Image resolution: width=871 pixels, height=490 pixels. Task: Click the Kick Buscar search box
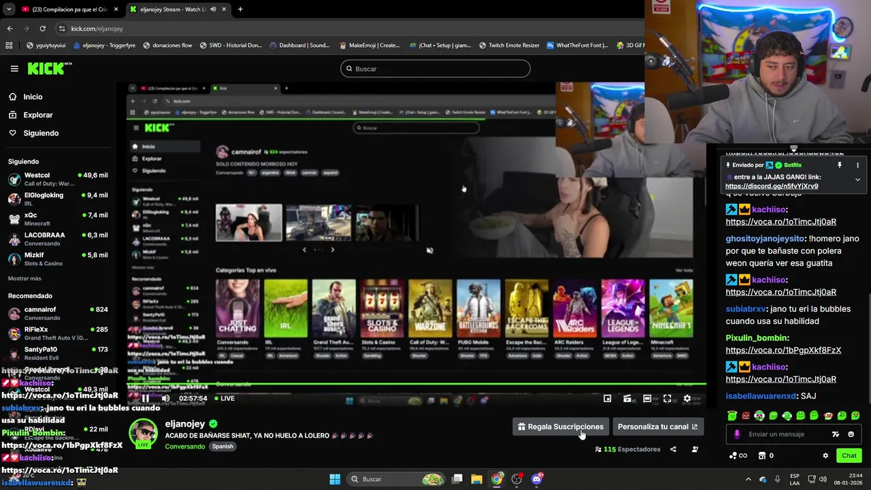tap(435, 69)
